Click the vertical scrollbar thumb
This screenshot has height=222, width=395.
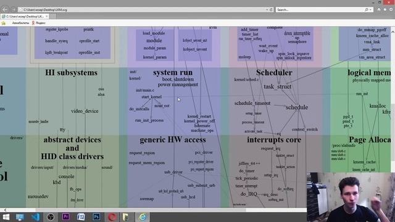coord(393,132)
